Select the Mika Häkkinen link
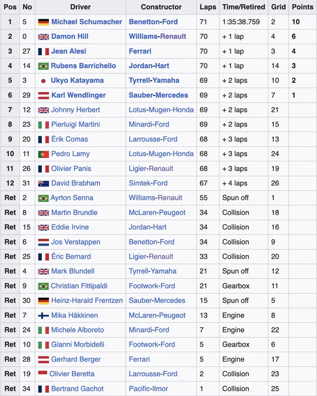This screenshot has height=396, width=317. click(x=75, y=315)
